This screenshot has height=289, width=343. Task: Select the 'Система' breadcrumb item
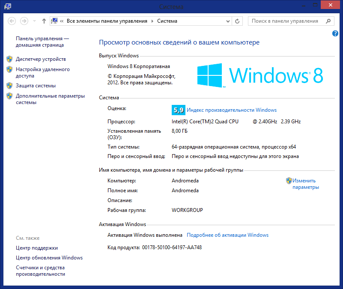tap(167, 21)
